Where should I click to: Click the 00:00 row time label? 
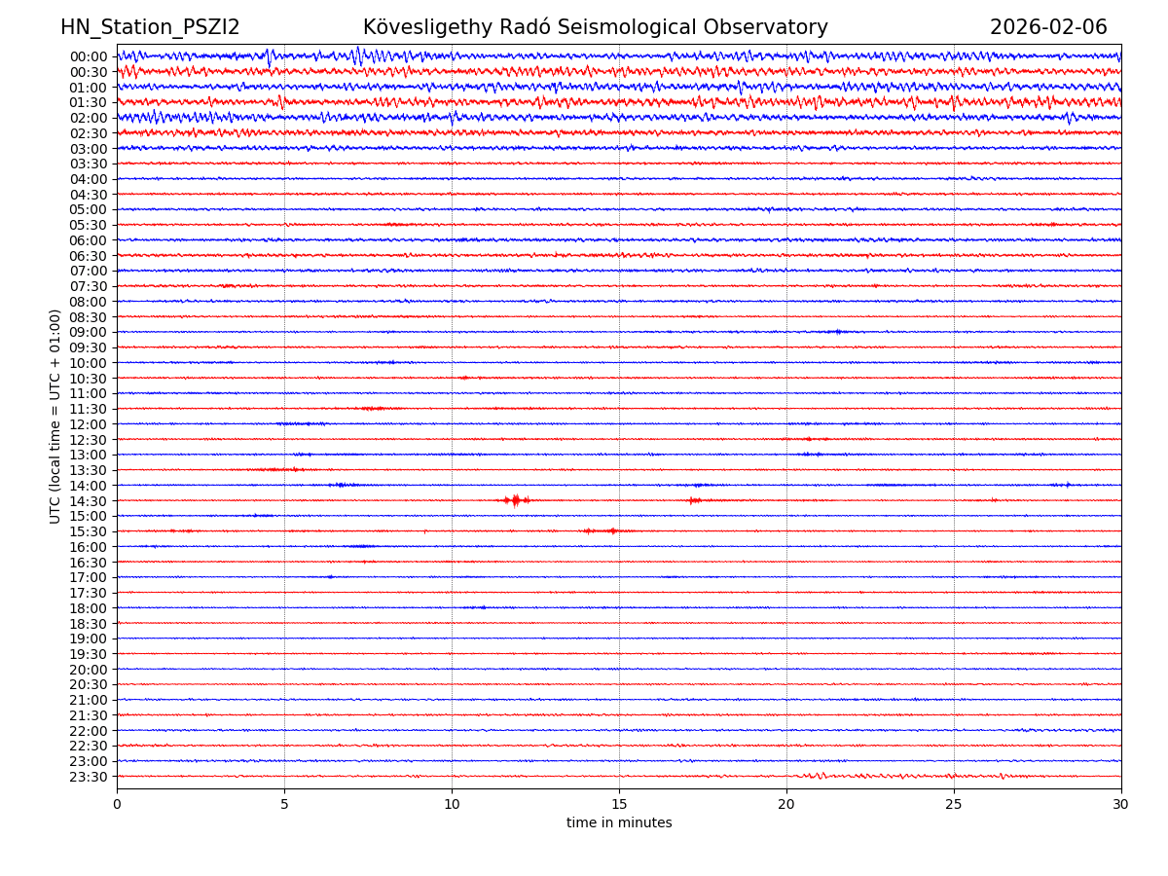pos(89,56)
